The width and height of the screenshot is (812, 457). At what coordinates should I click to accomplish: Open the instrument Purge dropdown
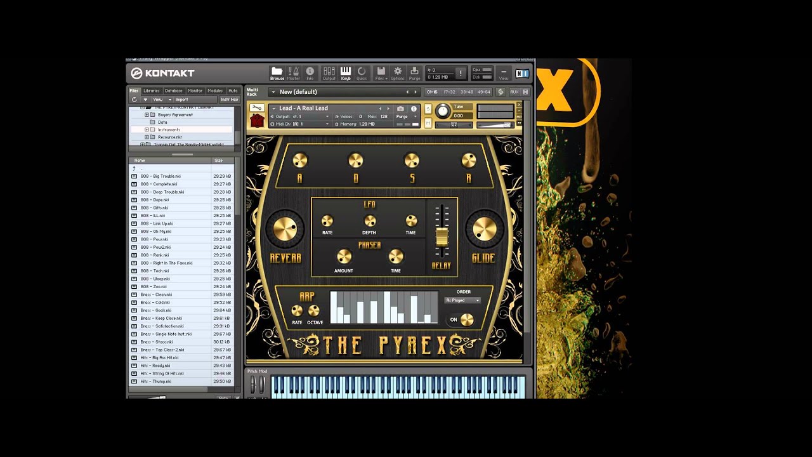click(406, 117)
